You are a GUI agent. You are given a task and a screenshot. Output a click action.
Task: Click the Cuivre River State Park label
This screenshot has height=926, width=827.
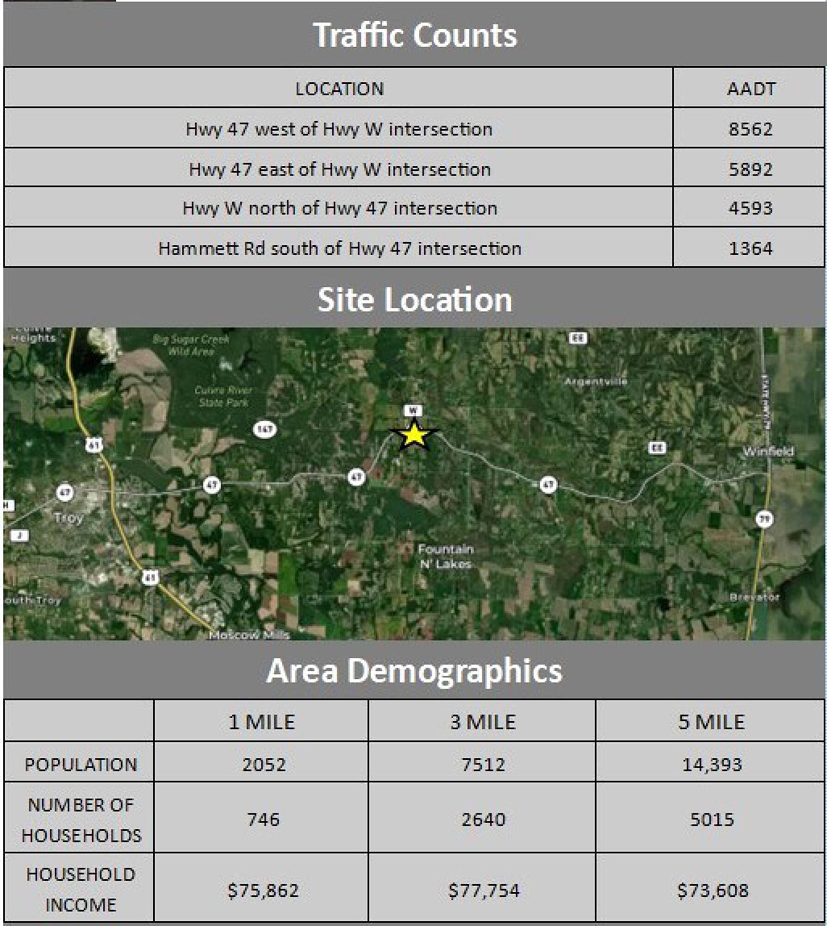click(224, 396)
